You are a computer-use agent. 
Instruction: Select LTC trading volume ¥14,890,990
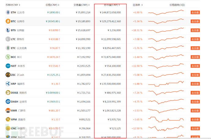(x=83, y=39)
